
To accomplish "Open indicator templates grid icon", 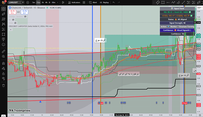I will [x=84, y=2].
